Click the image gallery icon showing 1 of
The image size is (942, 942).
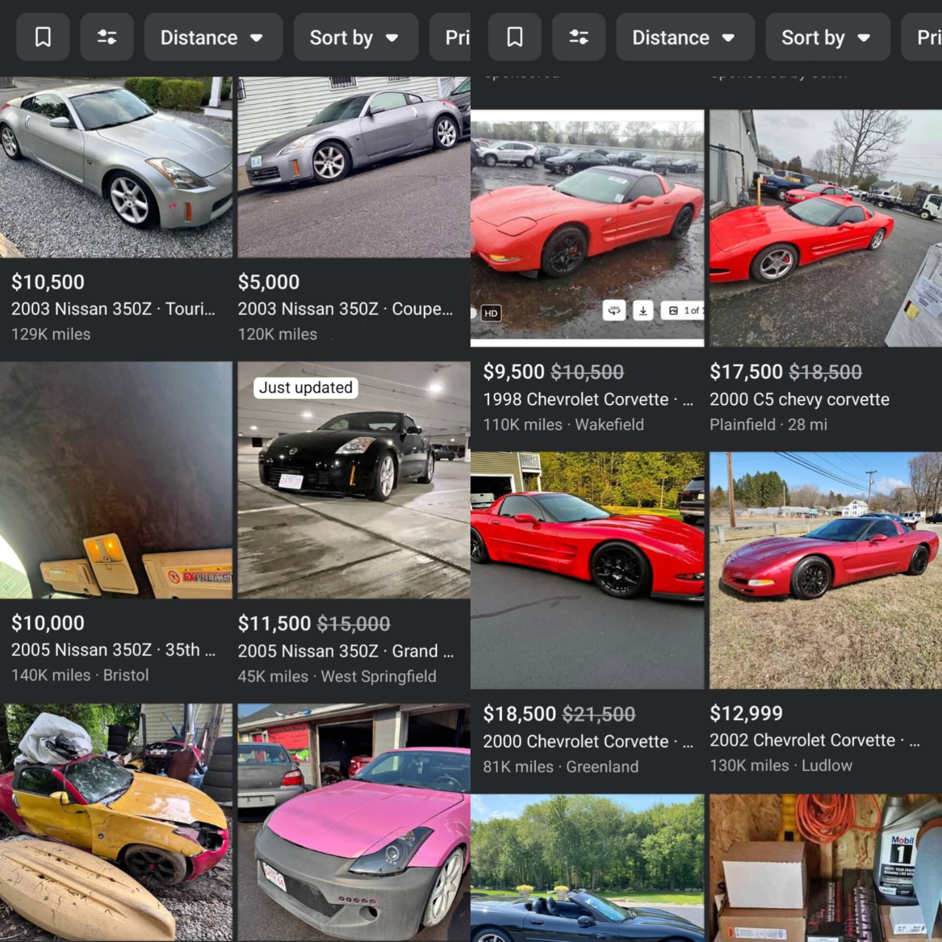[683, 311]
